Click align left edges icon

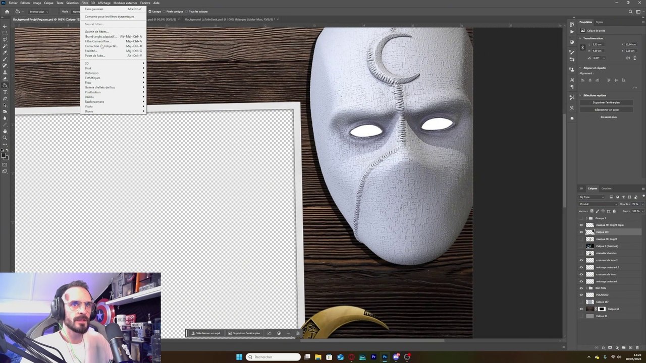pos(582,80)
